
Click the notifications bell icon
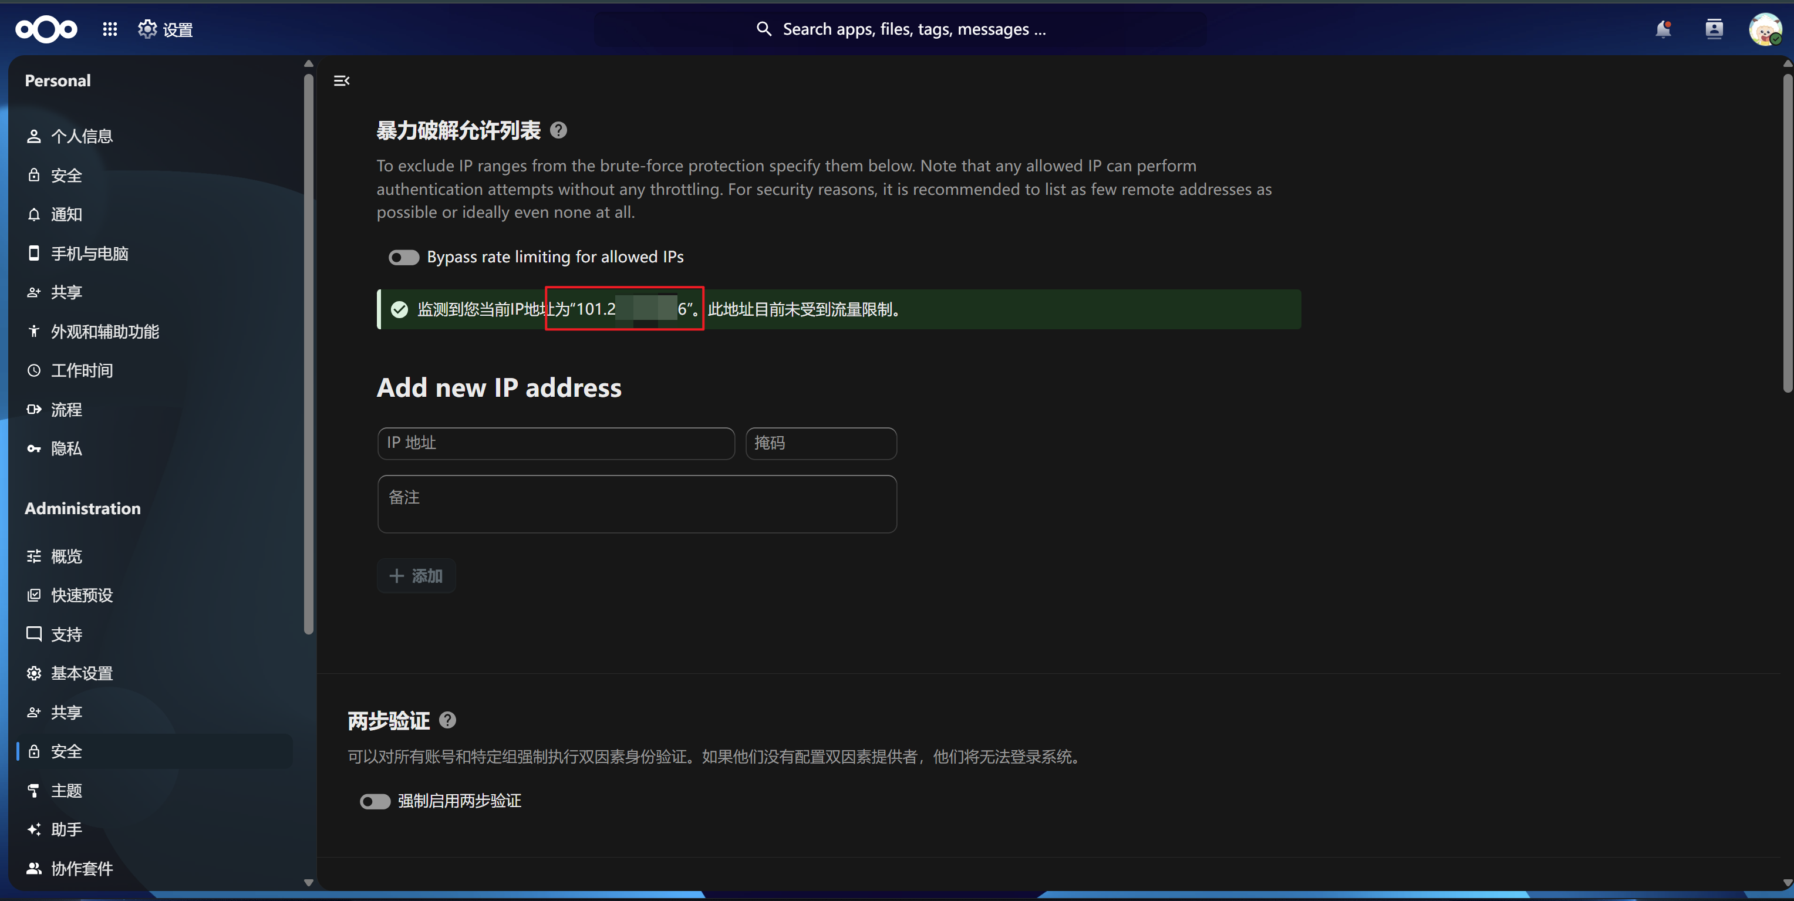pos(1663,29)
